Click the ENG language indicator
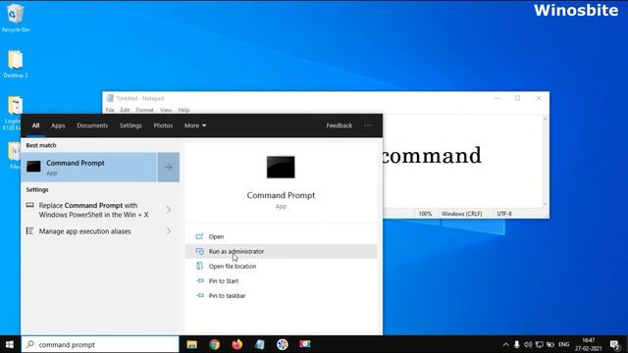Image resolution: width=628 pixels, height=353 pixels. (563, 344)
